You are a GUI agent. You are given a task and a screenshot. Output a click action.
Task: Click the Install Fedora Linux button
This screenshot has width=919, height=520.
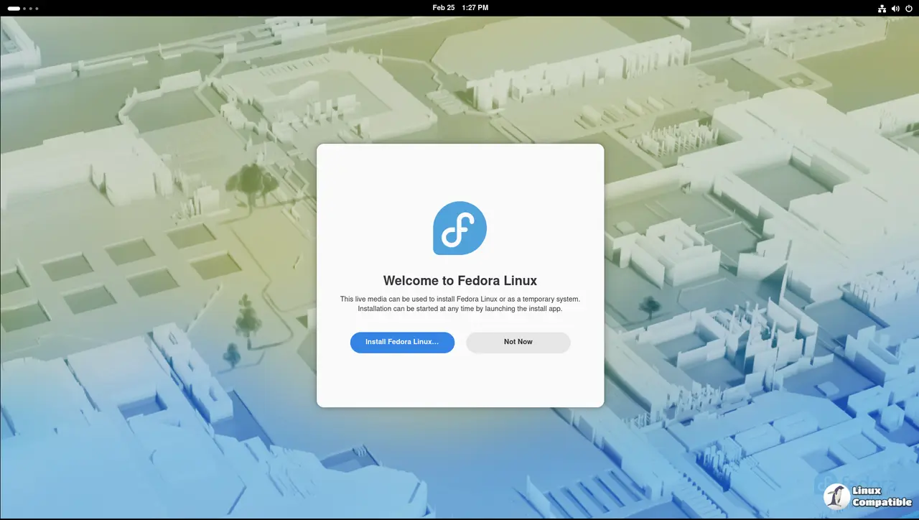coord(402,342)
